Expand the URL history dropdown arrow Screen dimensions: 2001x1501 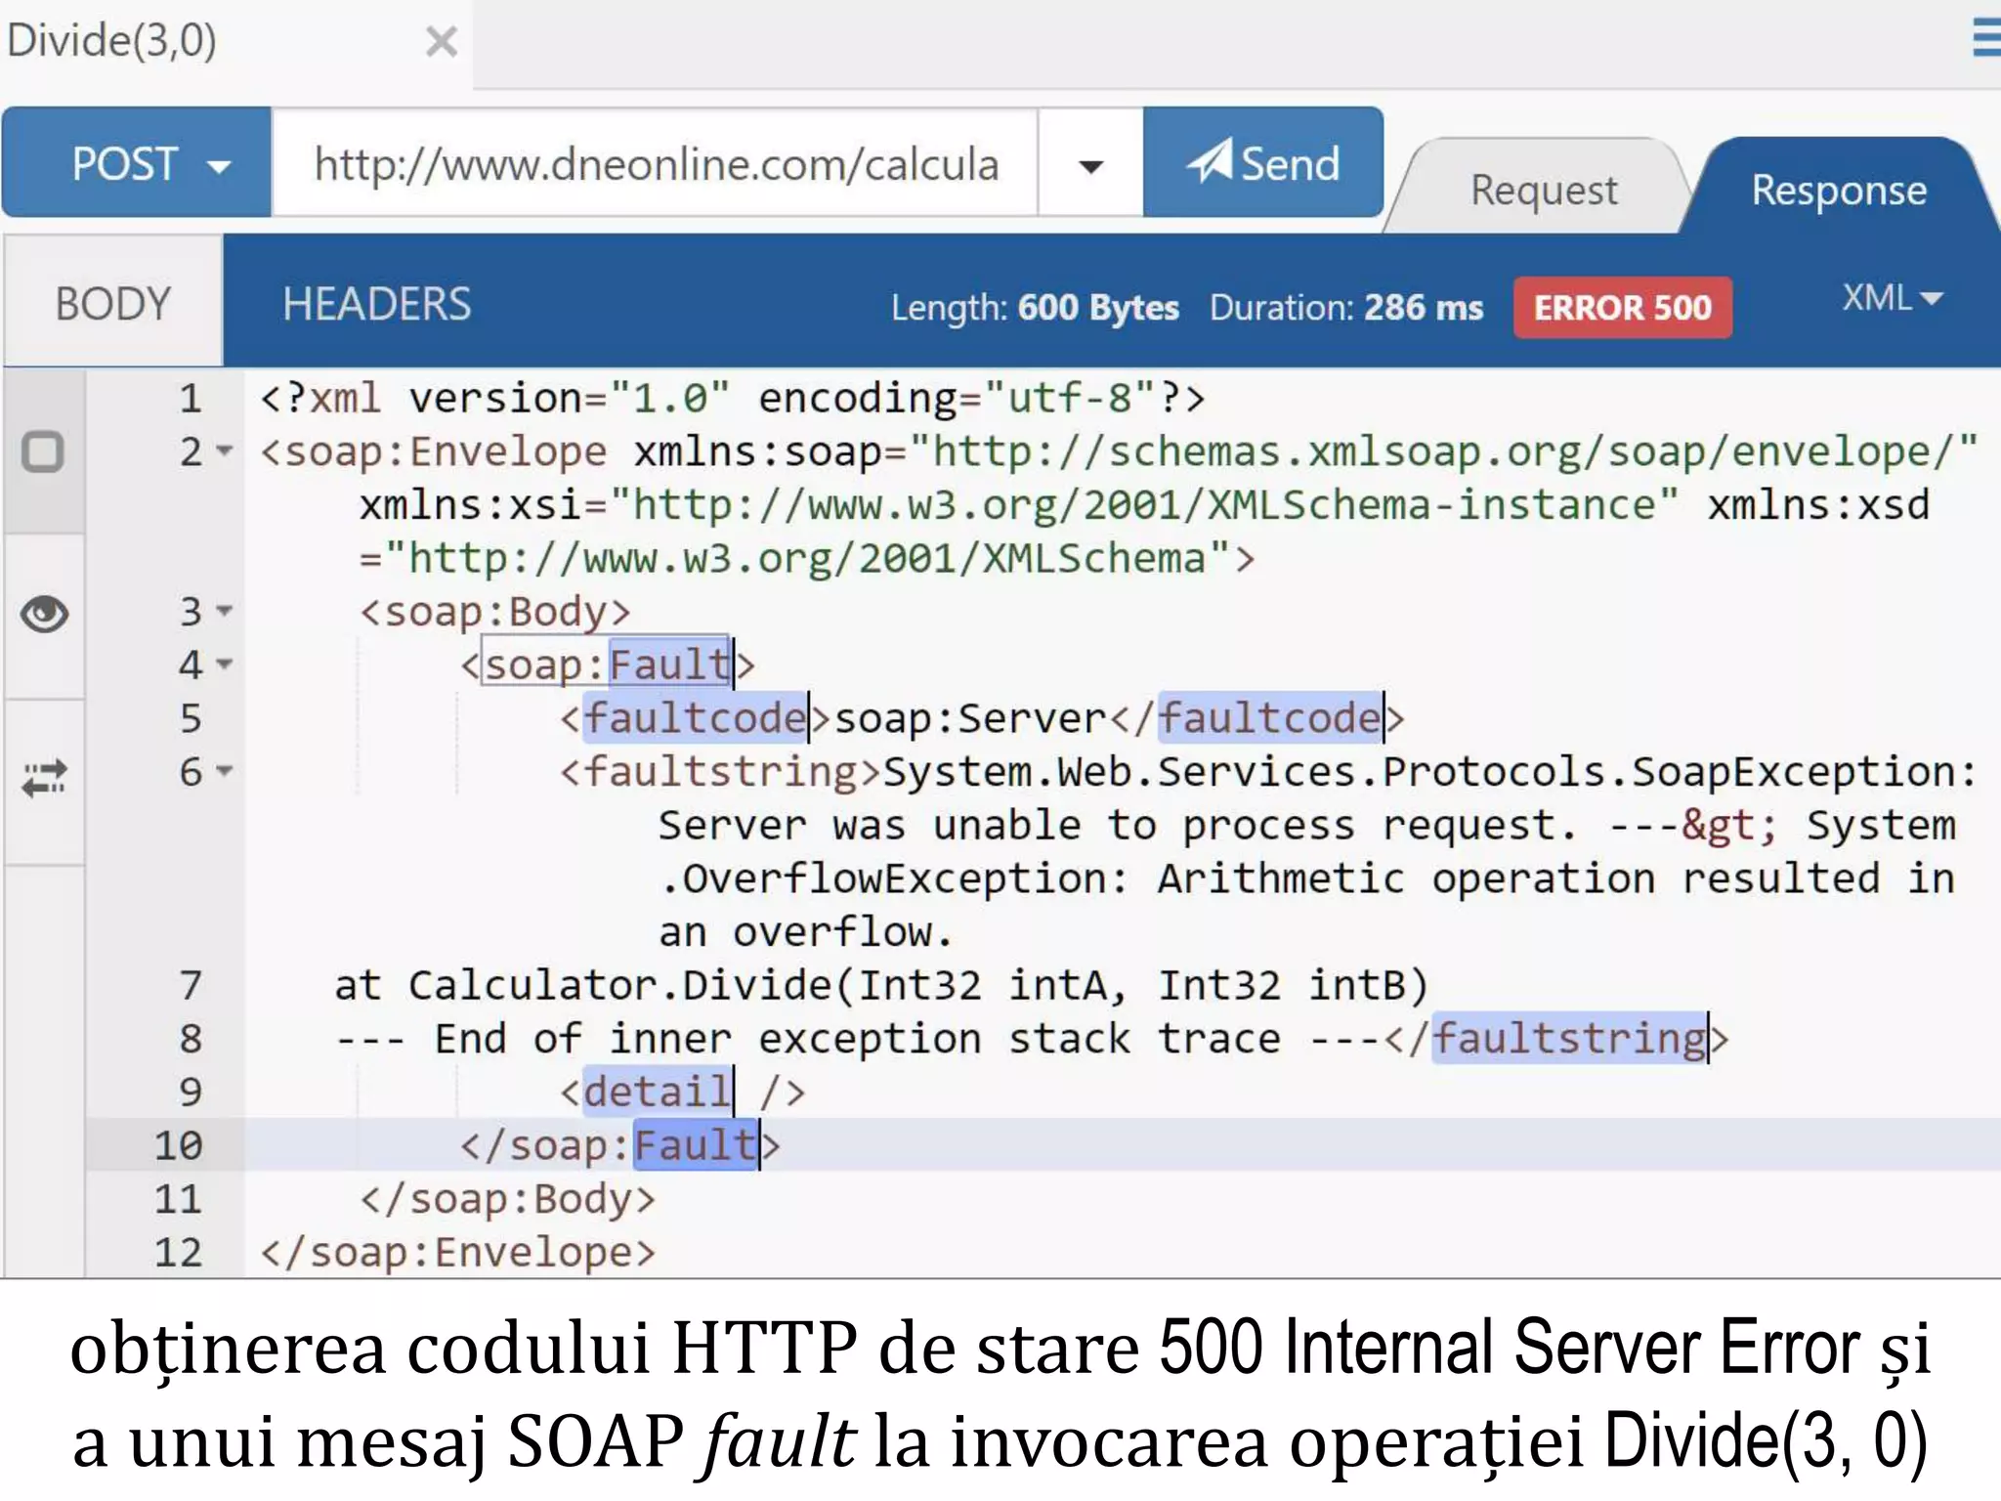click(1090, 165)
